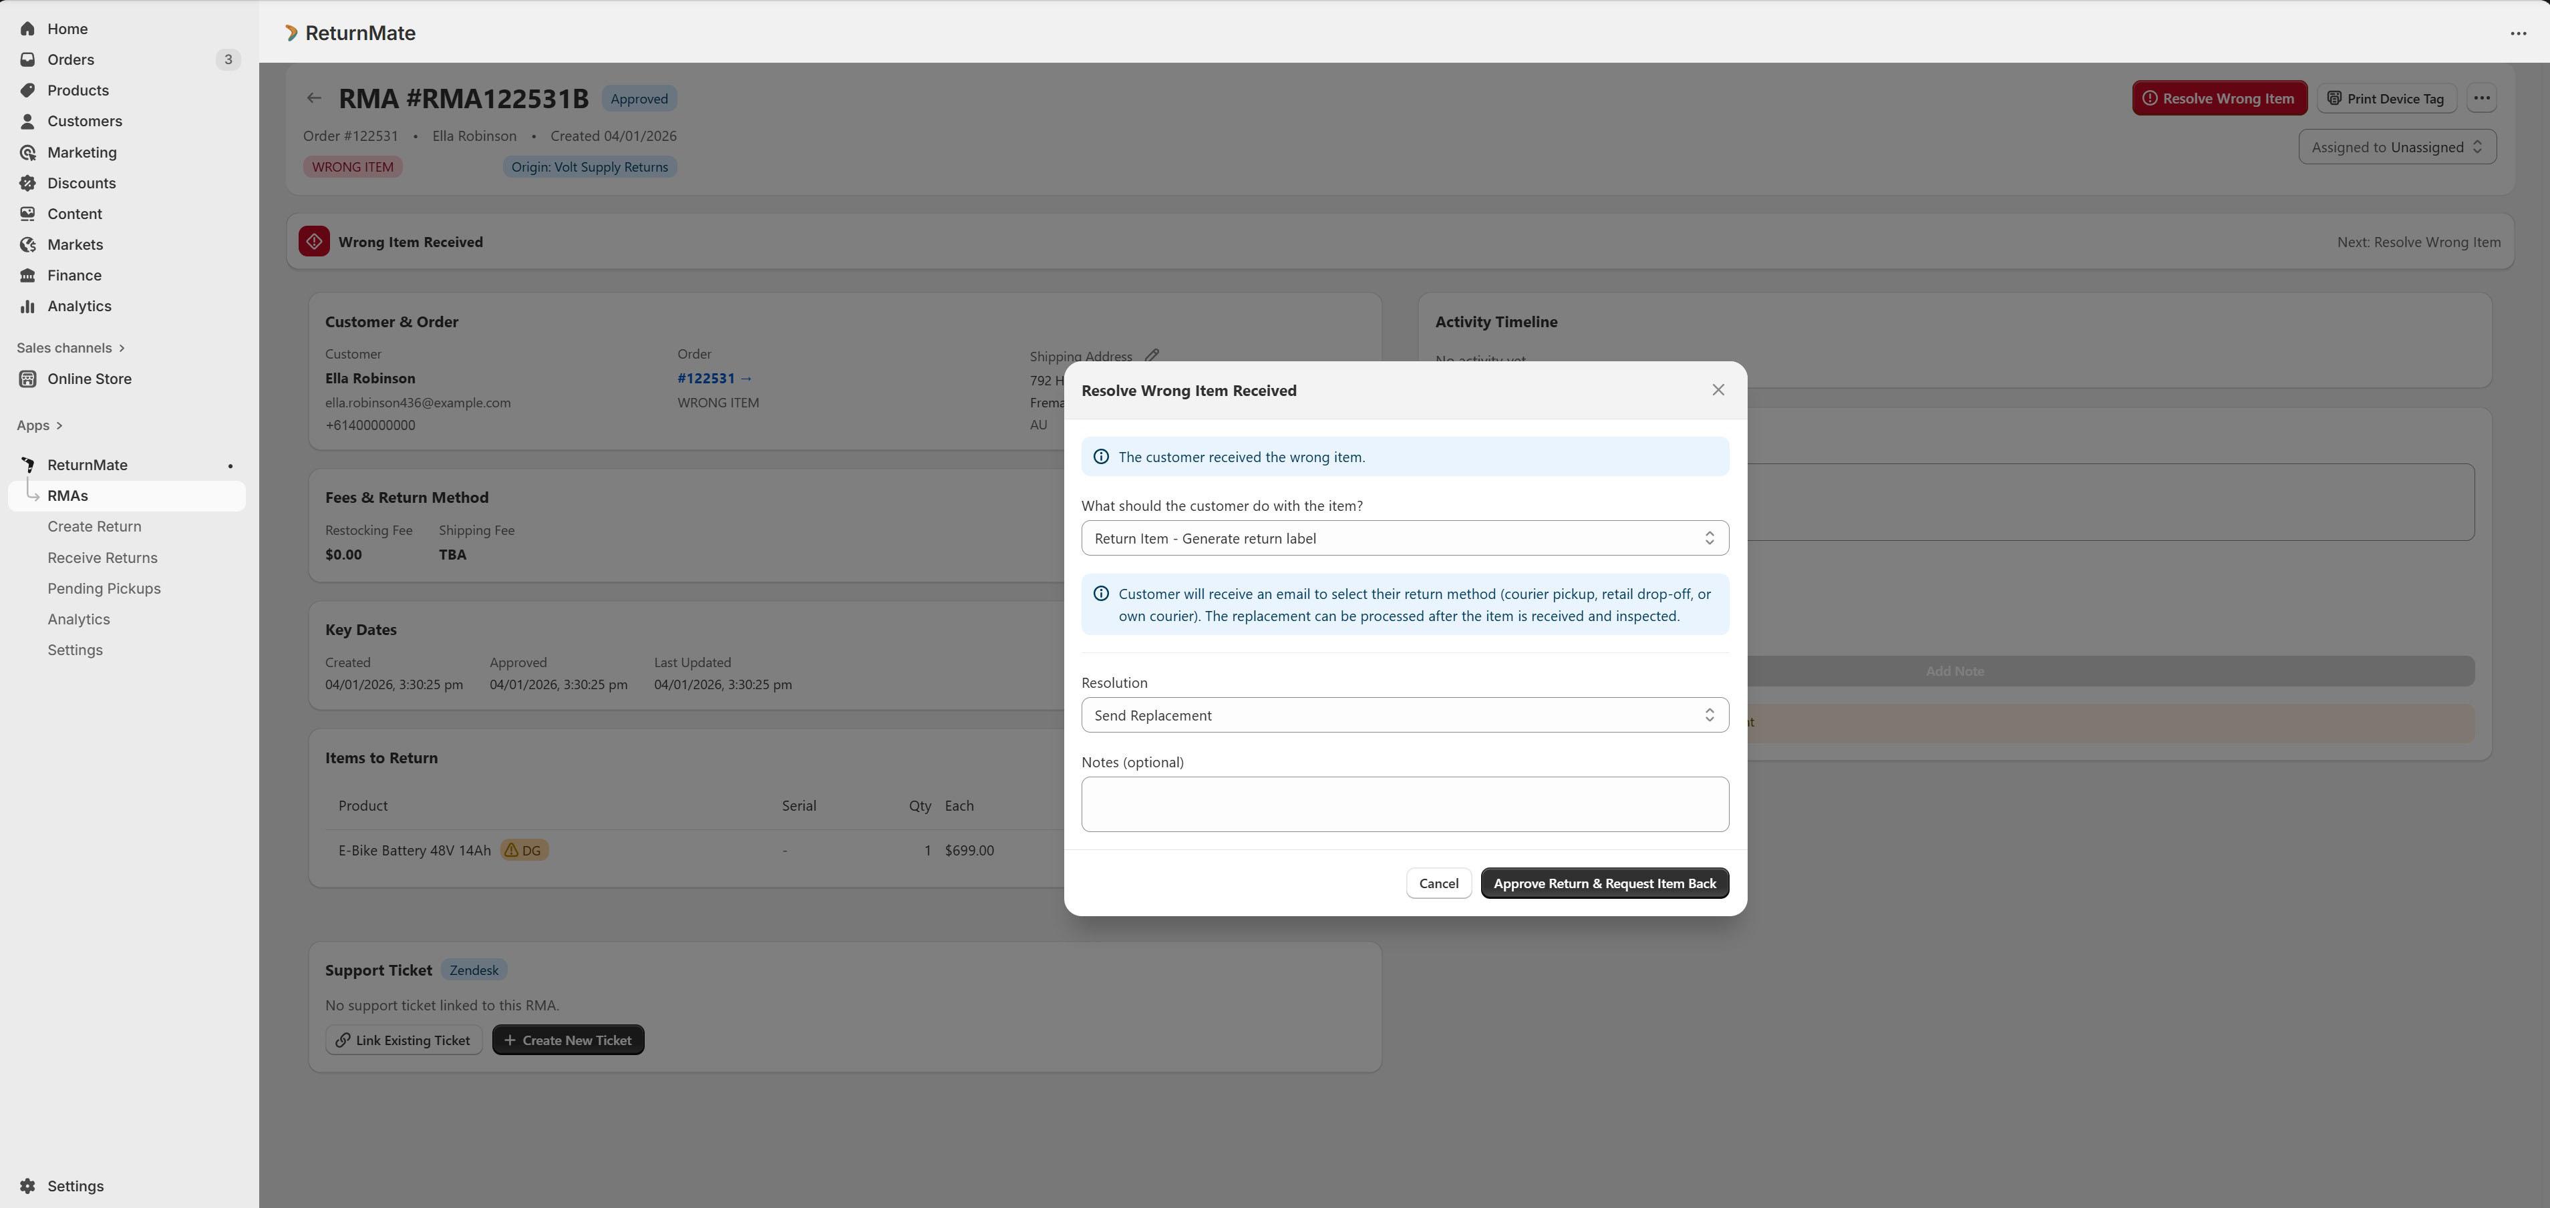
Task: Click Origin: Volt Supply Returns tag
Action: (x=589, y=166)
